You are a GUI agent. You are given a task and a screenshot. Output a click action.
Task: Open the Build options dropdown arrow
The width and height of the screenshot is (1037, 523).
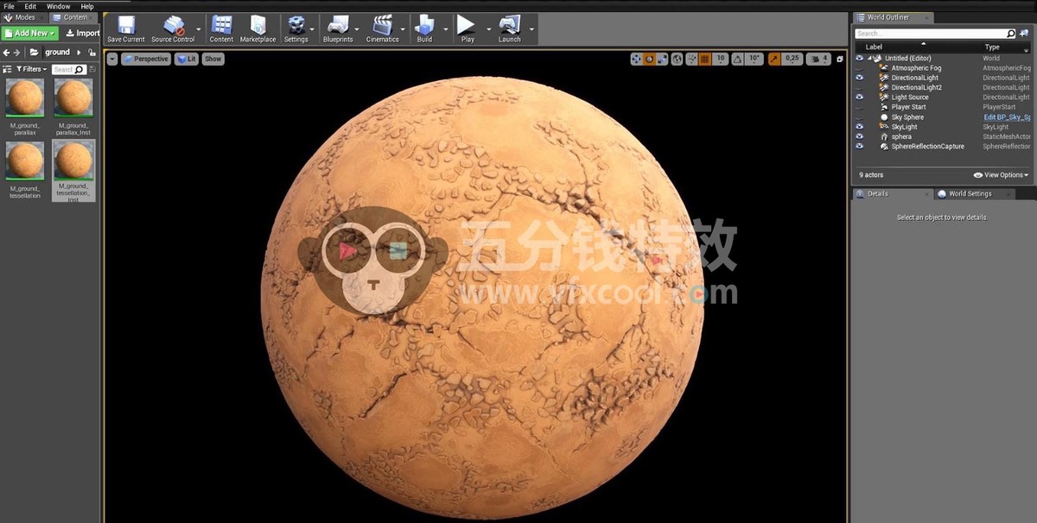[446, 29]
